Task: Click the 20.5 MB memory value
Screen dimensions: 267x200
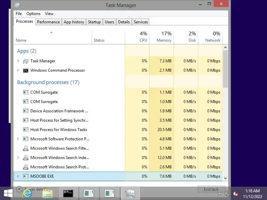Action: (164, 130)
